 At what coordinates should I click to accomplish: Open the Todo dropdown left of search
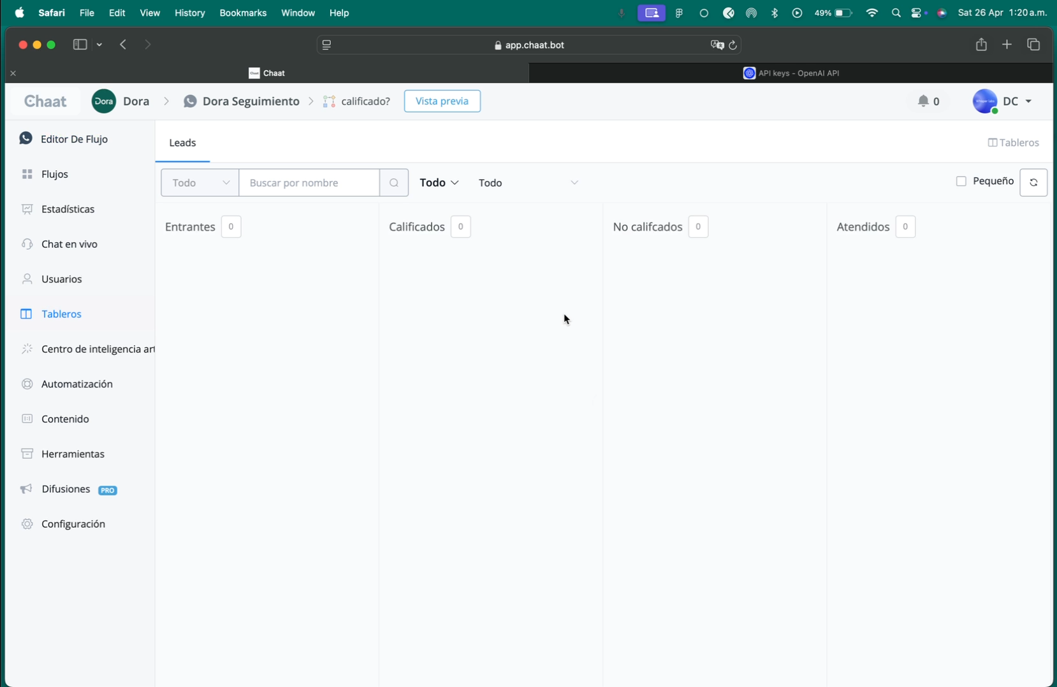(200, 183)
